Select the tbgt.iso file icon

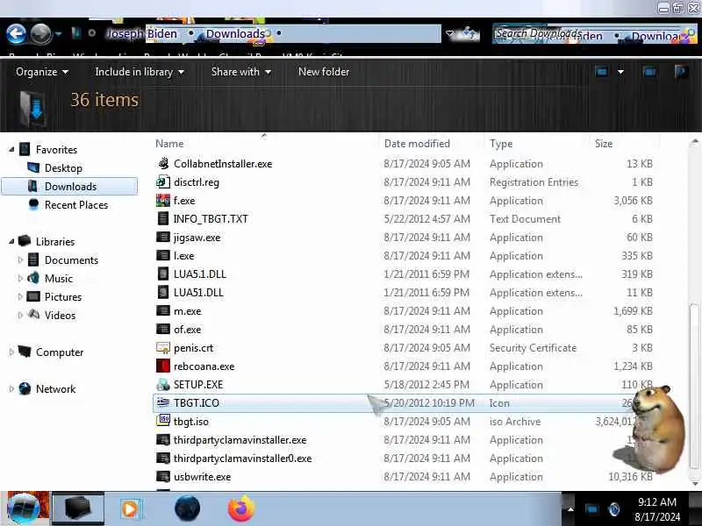(x=163, y=421)
